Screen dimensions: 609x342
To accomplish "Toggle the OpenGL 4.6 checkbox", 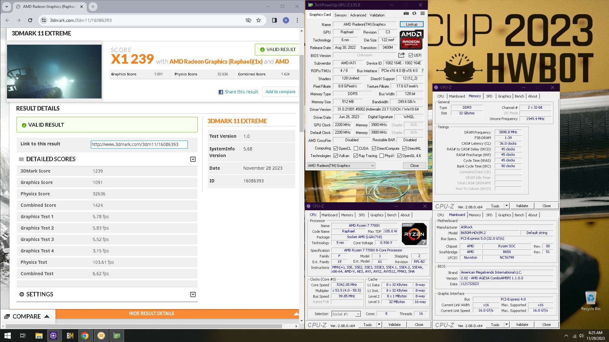I will click(x=399, y=156).
